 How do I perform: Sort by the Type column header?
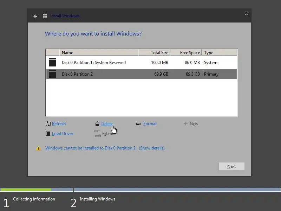coord(220,52)
